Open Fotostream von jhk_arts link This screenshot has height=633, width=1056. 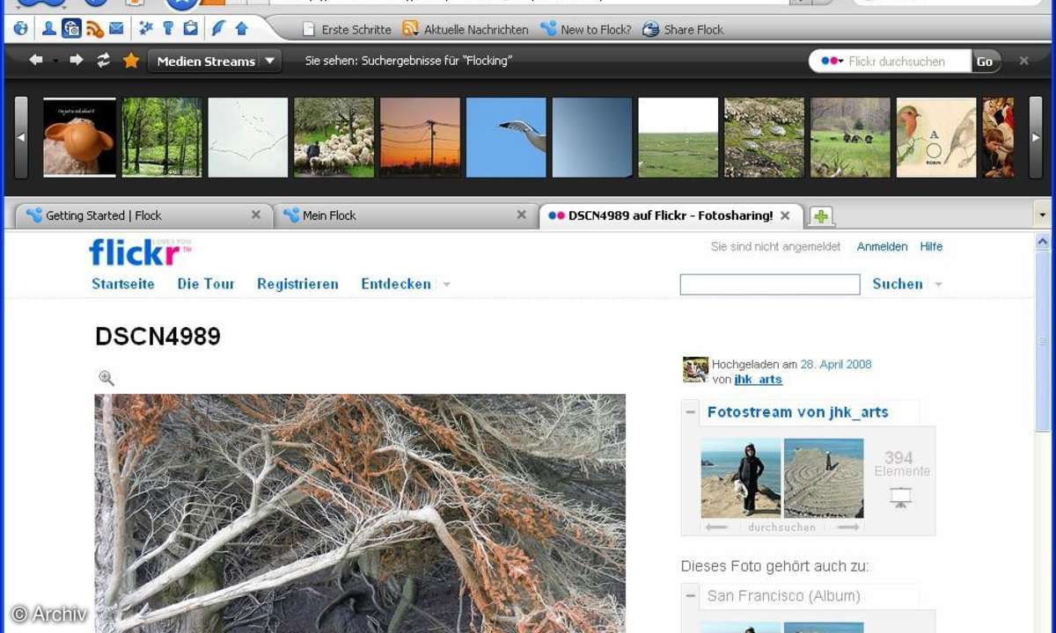(798, 411)
